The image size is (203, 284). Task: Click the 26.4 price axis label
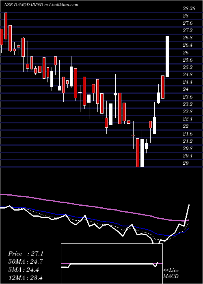(188, 45)
